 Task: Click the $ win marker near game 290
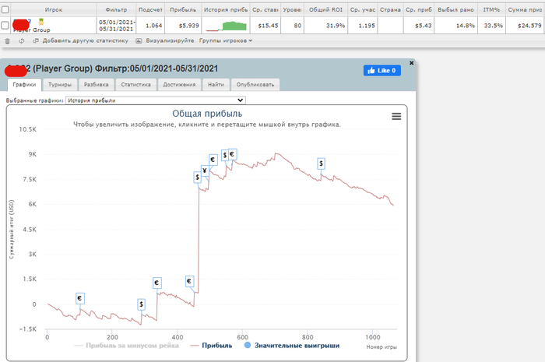141,304
